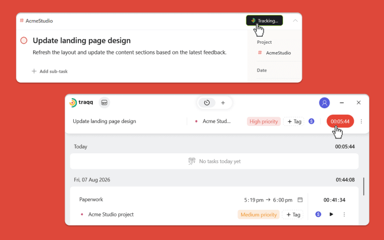Edit the task description about refreshing the layout
Image resolution: width=384 pixels, height=240 pixels.
tap(129, 53)
